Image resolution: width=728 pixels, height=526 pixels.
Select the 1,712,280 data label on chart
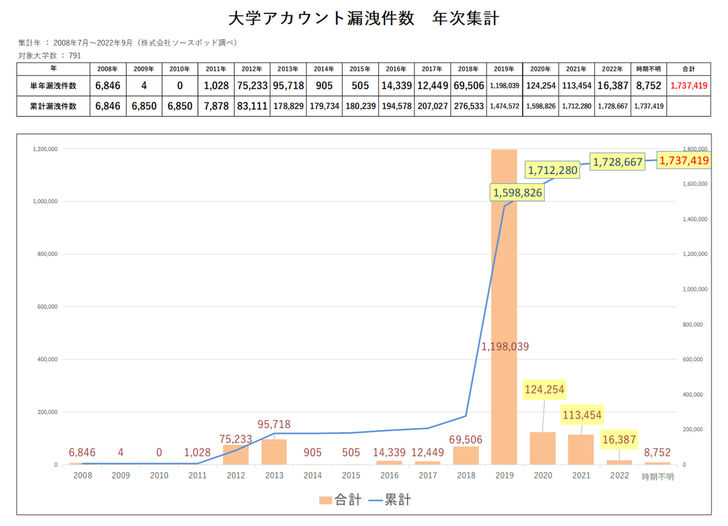552,170
